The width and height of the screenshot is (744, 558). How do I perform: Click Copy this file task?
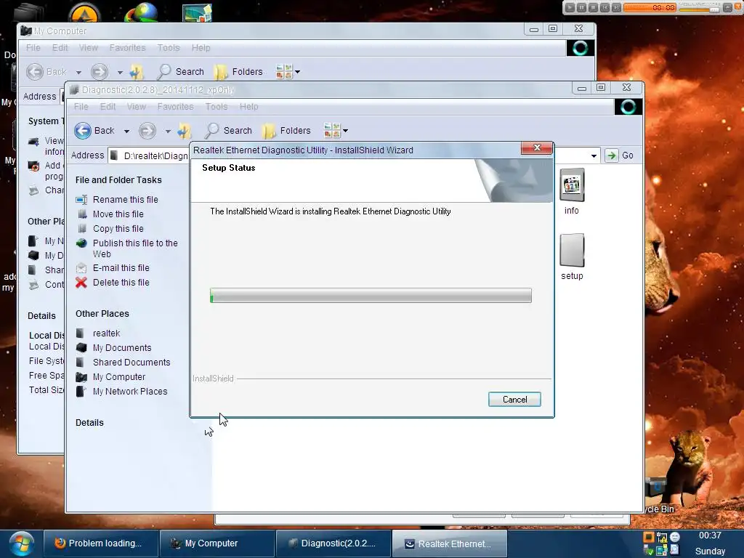click(x=118, y=229)
